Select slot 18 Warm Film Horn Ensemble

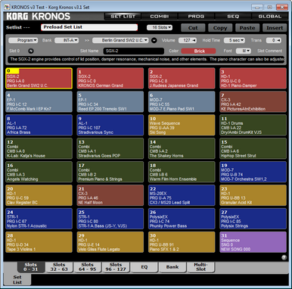(x=182, y=172)
